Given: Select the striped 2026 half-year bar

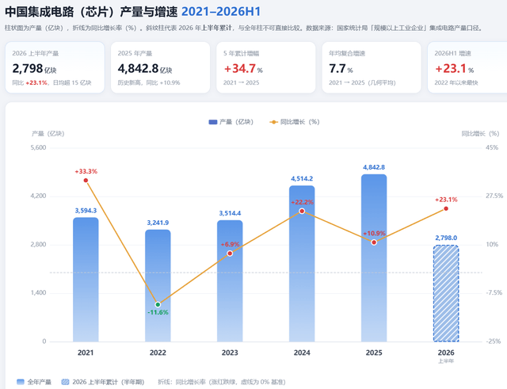Looking at the screenshot, I should 446,293.
